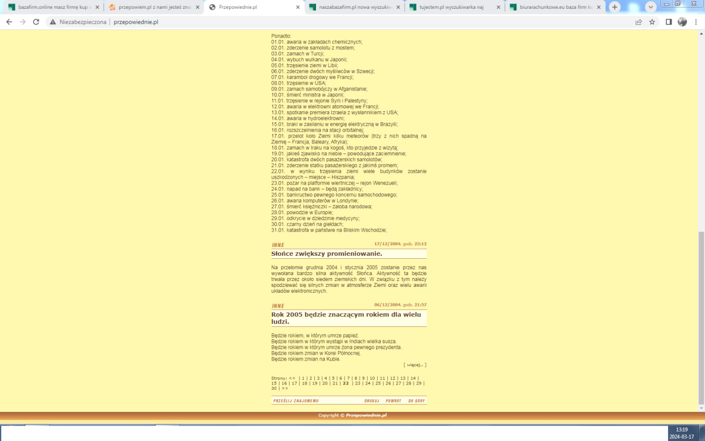705x441 pixels.
Task: Click the 'Prześlij znajomemu' link
Action: point(296,400)
